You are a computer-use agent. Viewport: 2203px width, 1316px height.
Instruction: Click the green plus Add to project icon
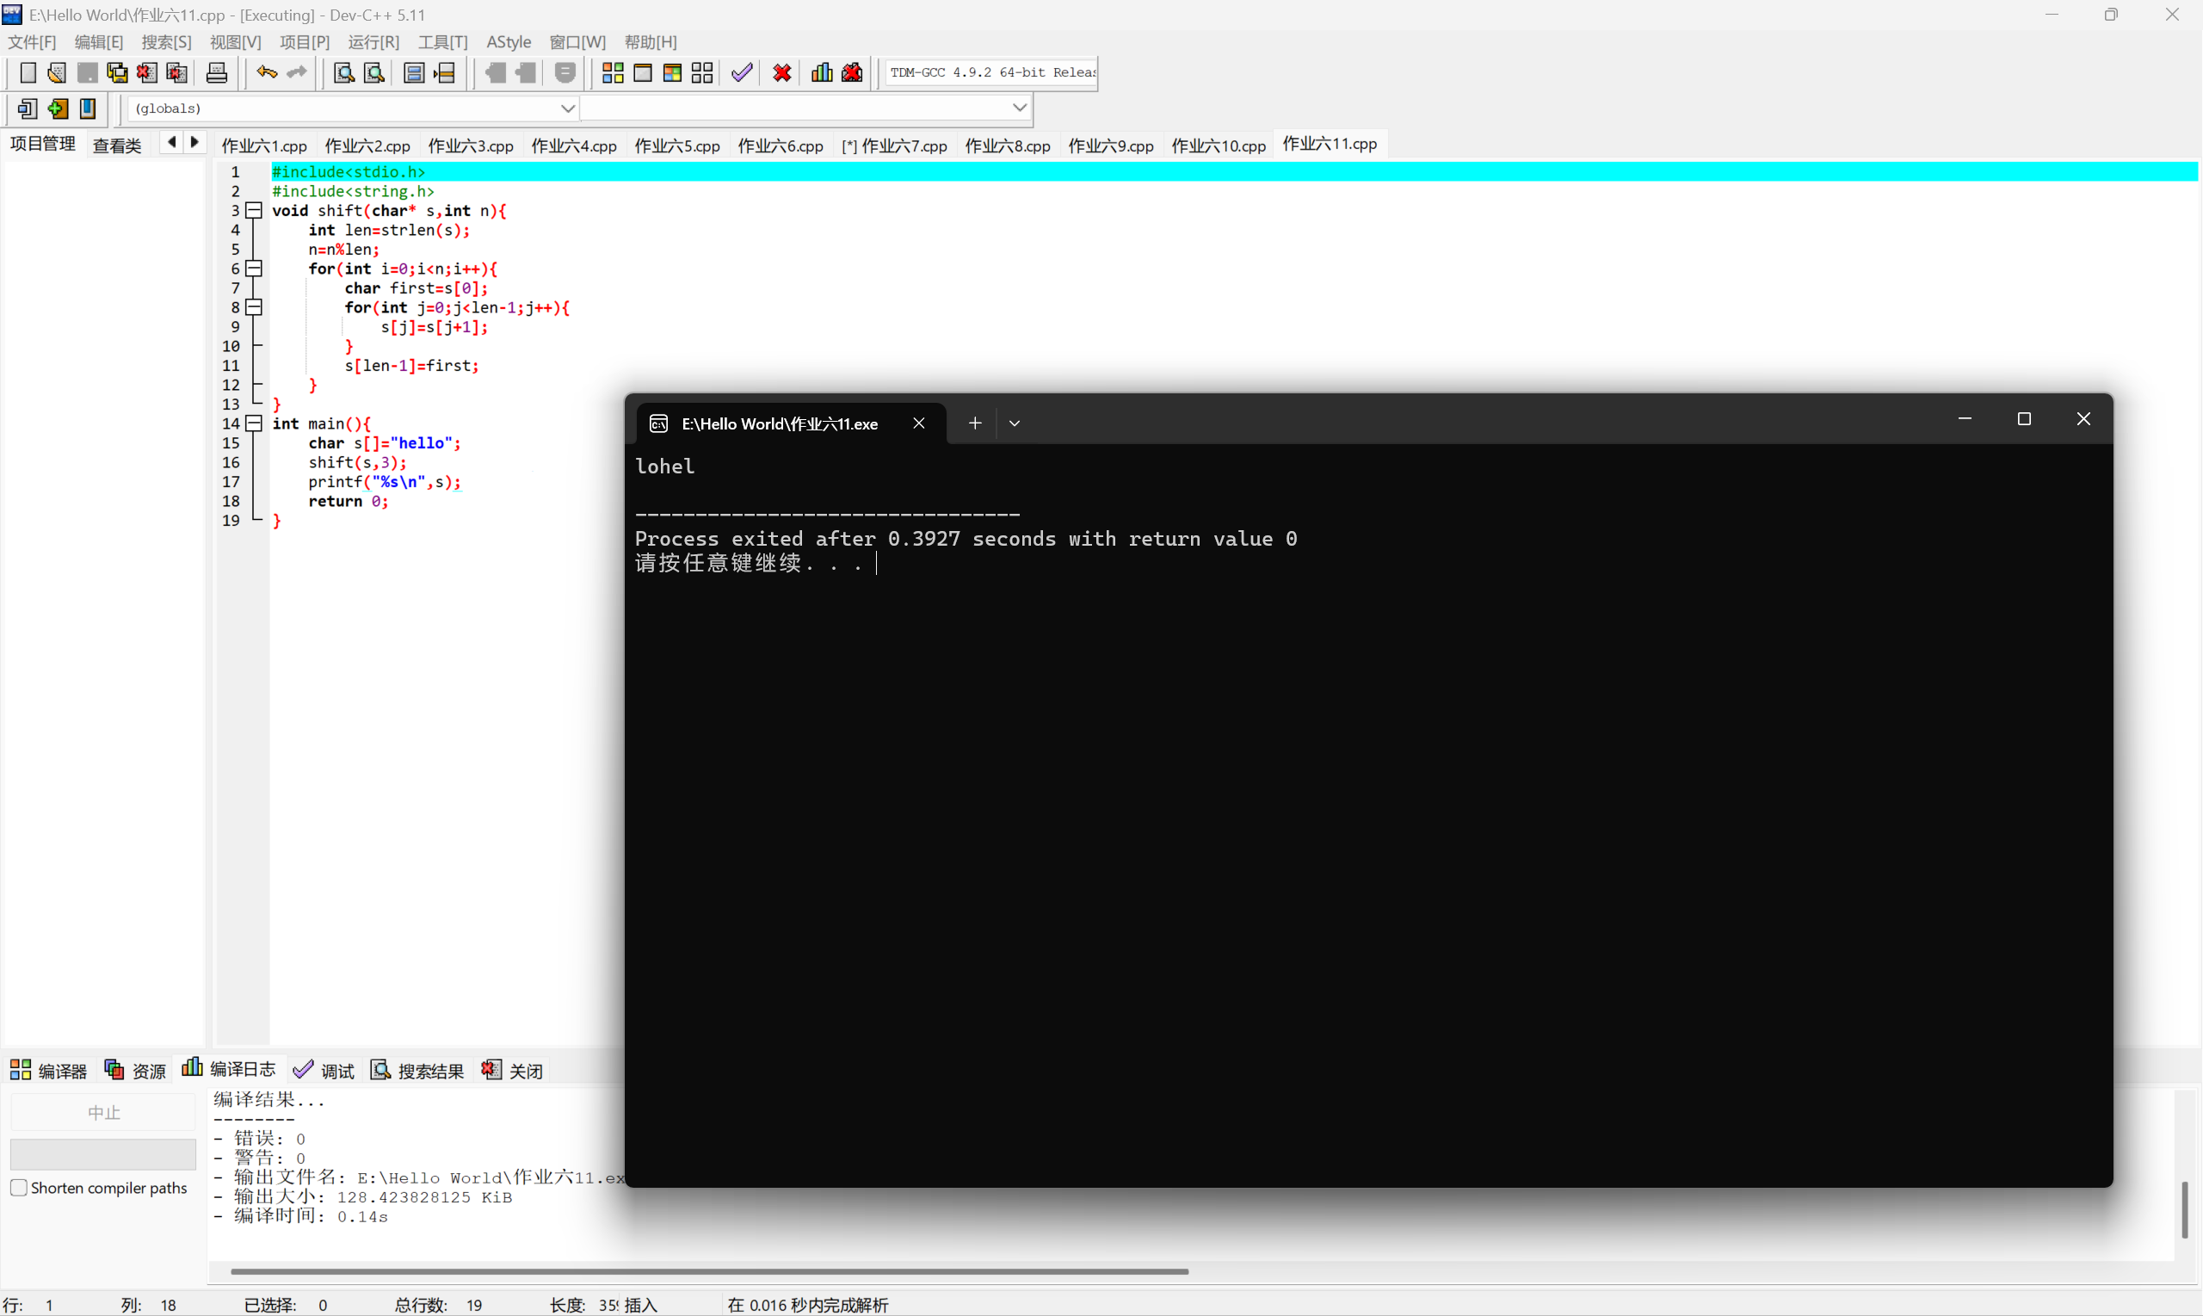tap(58, 108)
